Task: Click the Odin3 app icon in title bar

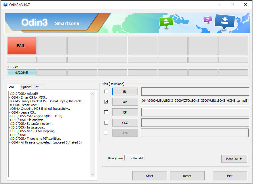Action: [5, 5]
